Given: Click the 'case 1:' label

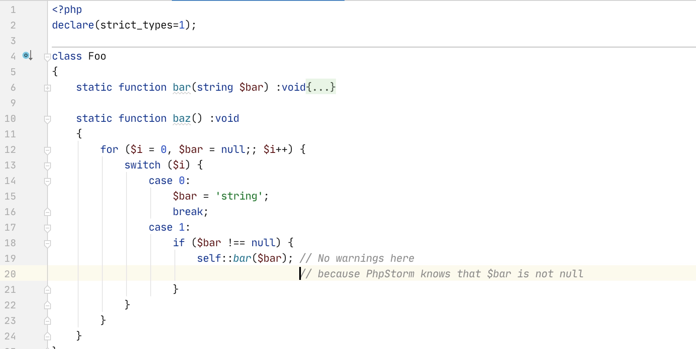Looking at the screenshot, I should pos(169,227).
